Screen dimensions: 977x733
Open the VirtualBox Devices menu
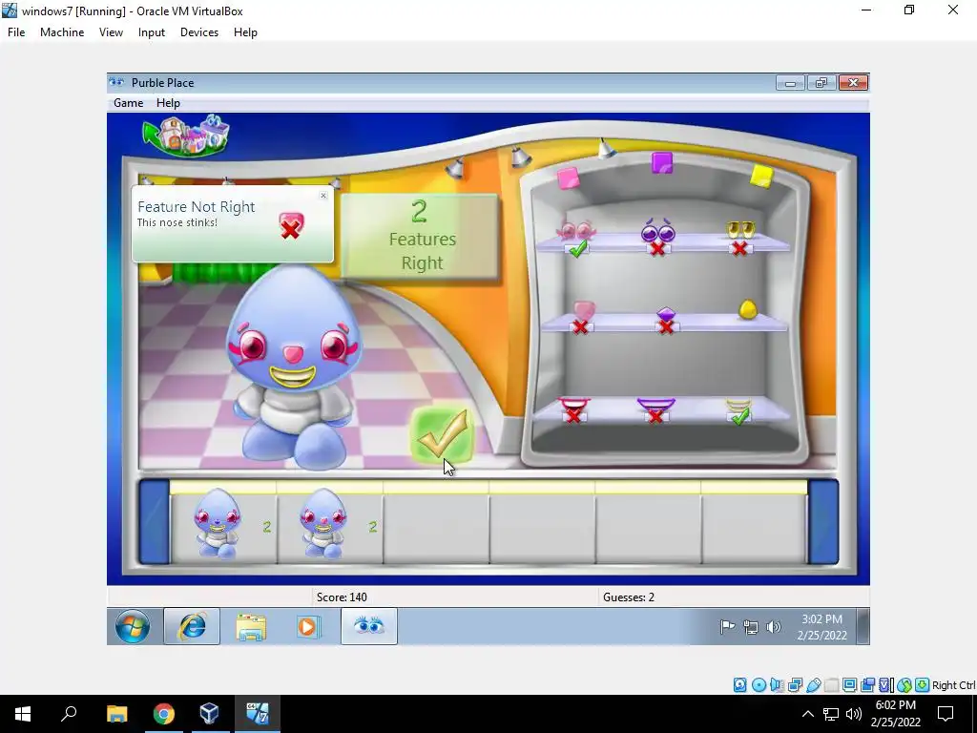[x=199, y=32]
